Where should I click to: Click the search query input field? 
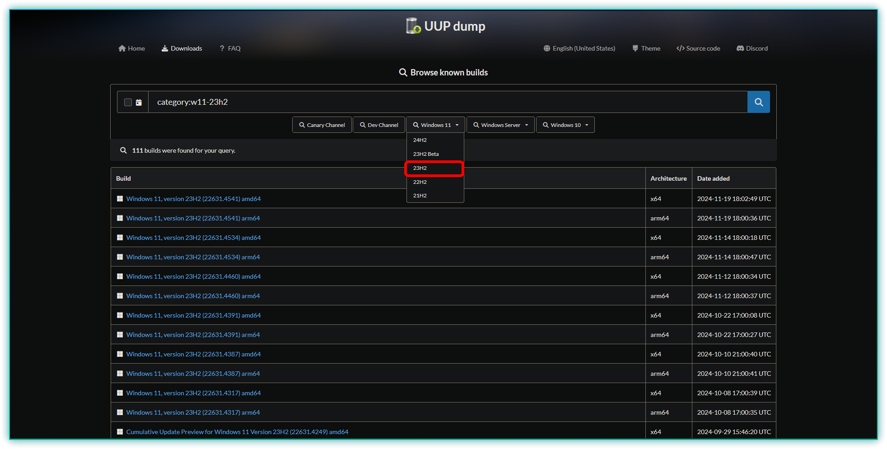pos(448,102)
